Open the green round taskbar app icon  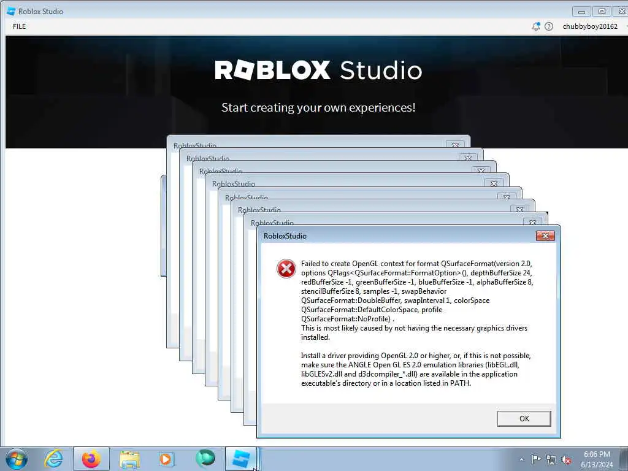(x=205, y=459)
